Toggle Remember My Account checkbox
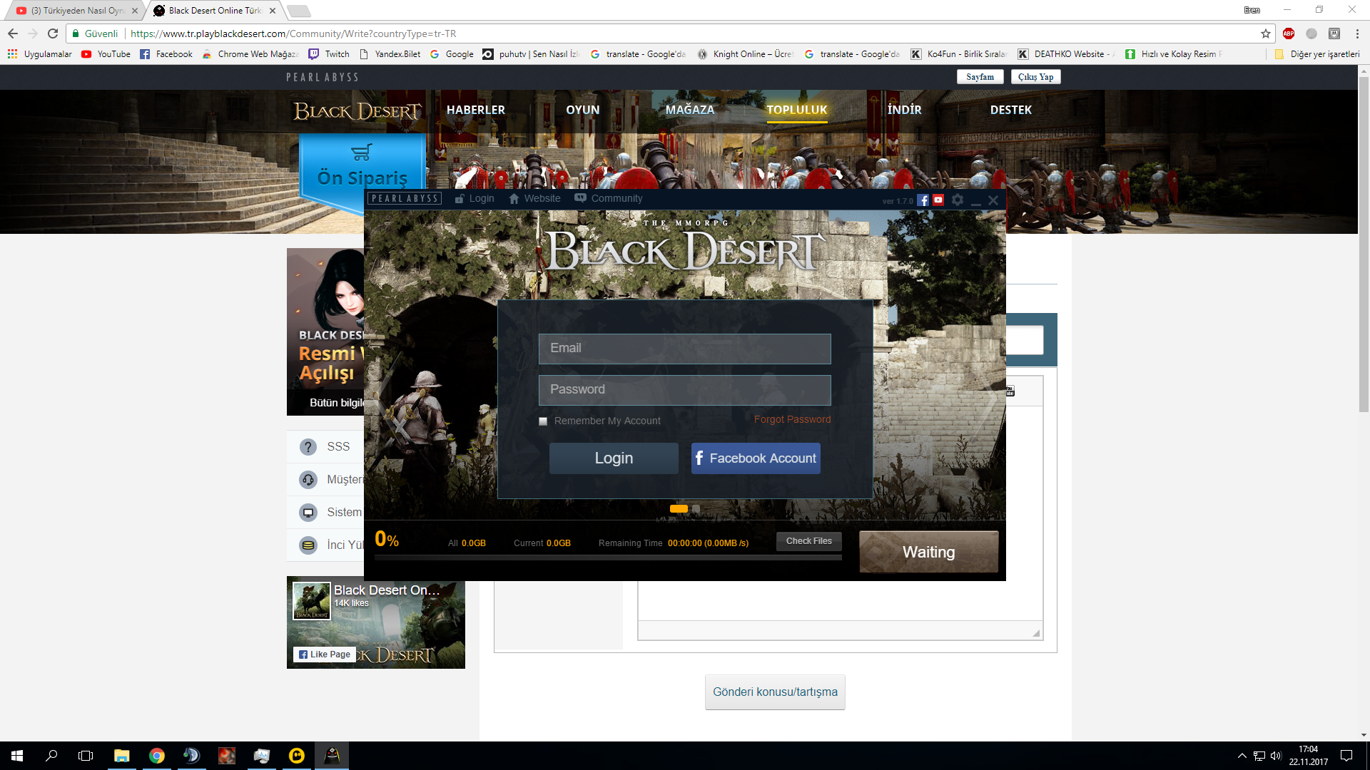This screenshot has height=770, width=1370. 543,421
